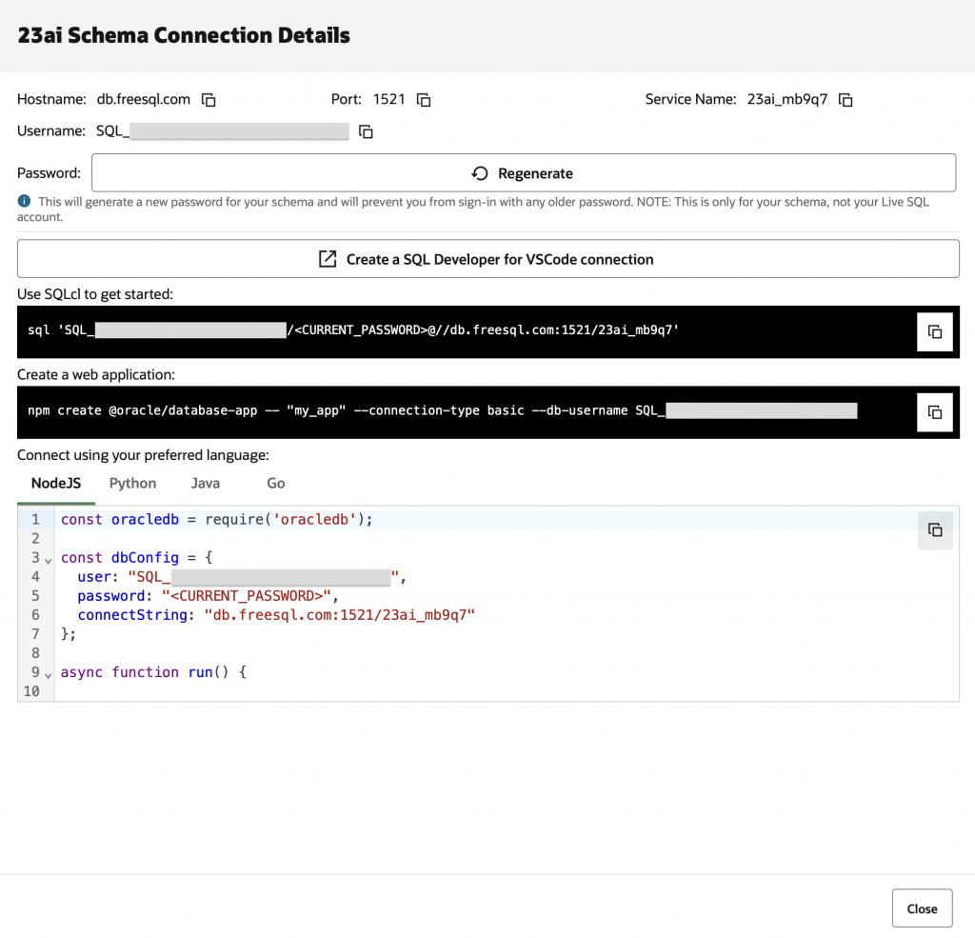Regenerate the schema password
975x938 pixels.
click(x=522, y=172)
